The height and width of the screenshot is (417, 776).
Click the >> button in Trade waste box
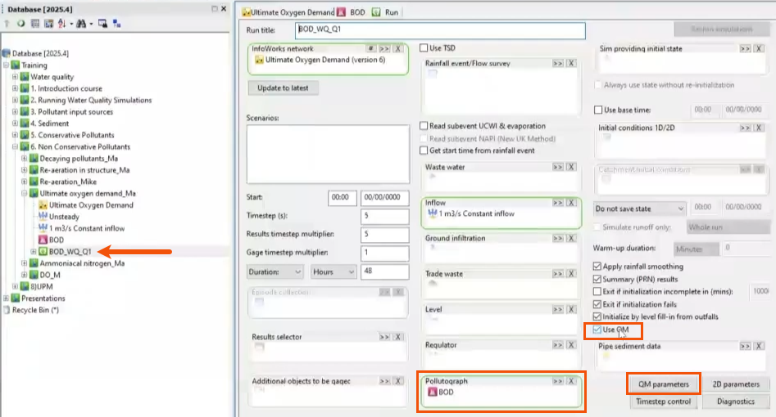coord(558,274)
